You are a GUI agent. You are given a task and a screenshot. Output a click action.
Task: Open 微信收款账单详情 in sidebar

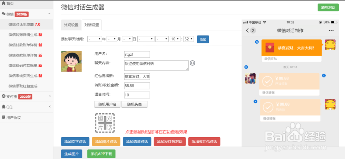(25, 55)
